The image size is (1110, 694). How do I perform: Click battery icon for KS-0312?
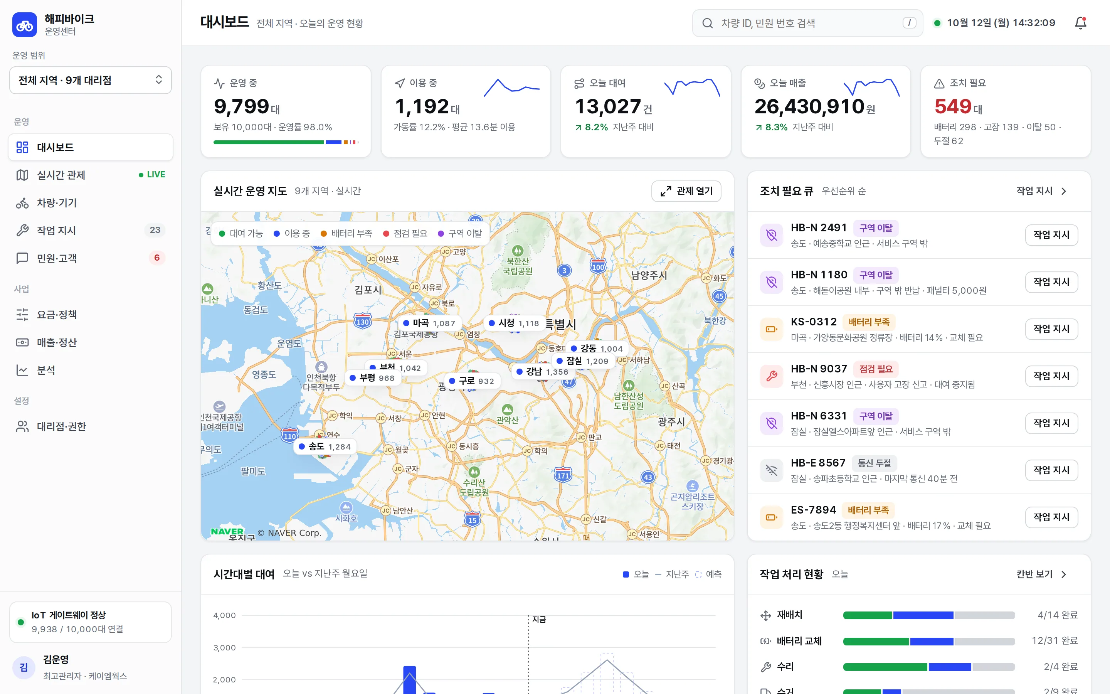tap(772, 329)
